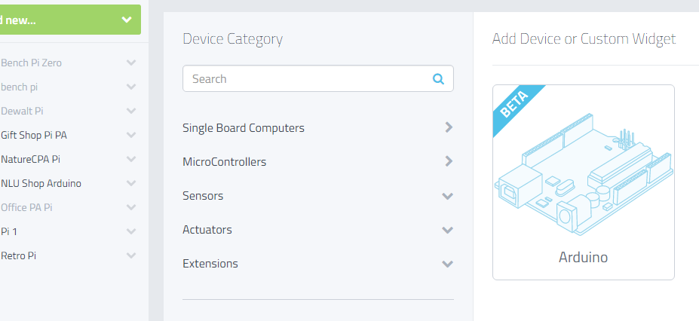Expand the Extensions category chevron
This screenshot has height=321, width=699.
point(448,264)
